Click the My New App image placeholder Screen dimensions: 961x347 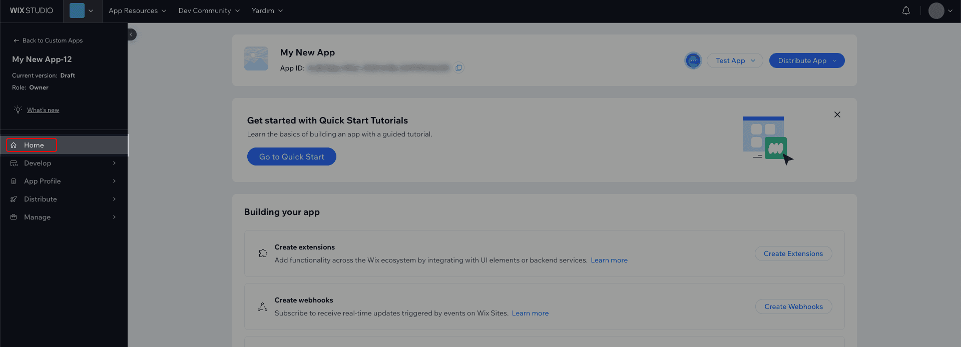pyautogui.click(x=256, y=58)
